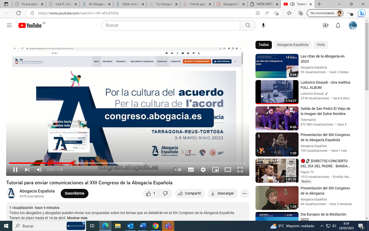Screen dimensions: 369x231
Task: Open the 1:25 Presentación del XIII Congreso video
Action: 277,198
